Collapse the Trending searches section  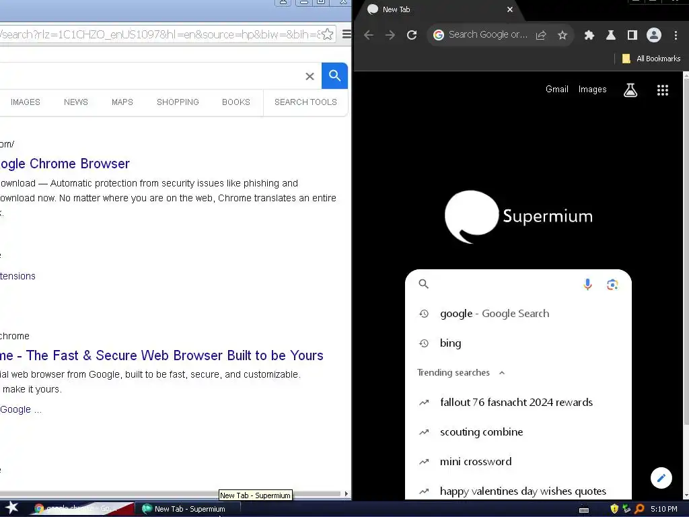point(502,373)
